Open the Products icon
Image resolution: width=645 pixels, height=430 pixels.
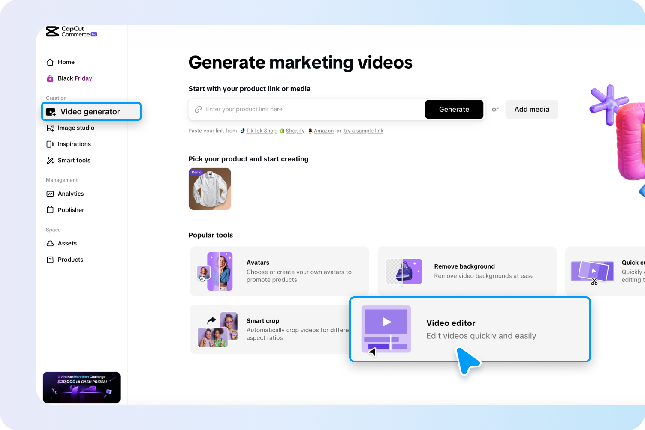pos(50,260)
